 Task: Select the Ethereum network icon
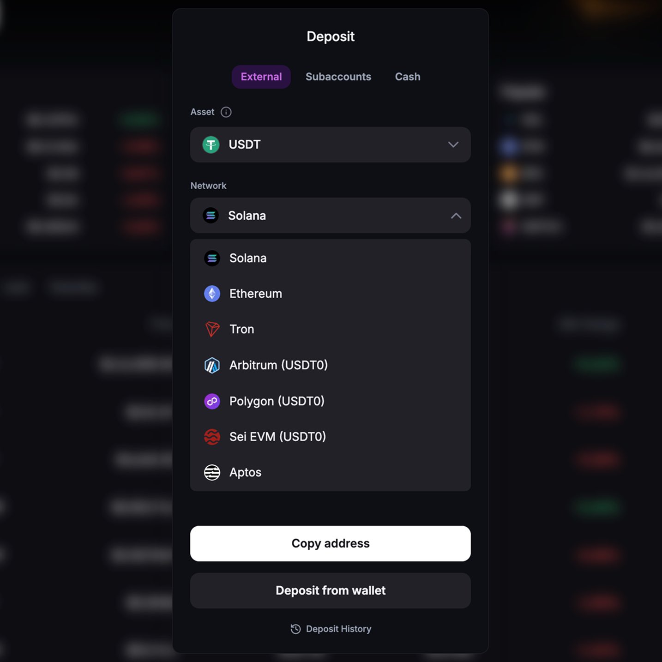click(212, 293)
